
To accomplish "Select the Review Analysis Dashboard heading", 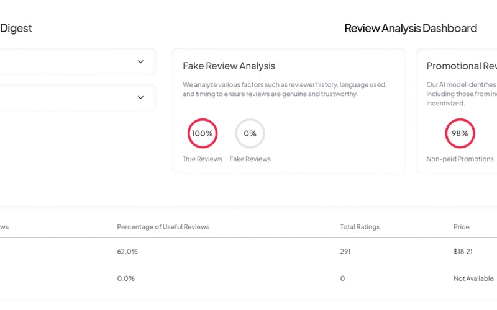I will point(410,28).
